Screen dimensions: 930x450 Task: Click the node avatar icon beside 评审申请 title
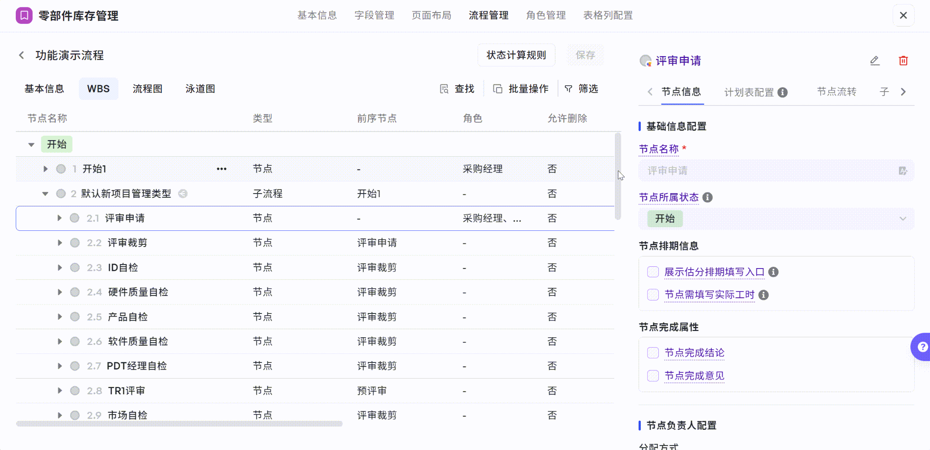[x=645, y=61]
